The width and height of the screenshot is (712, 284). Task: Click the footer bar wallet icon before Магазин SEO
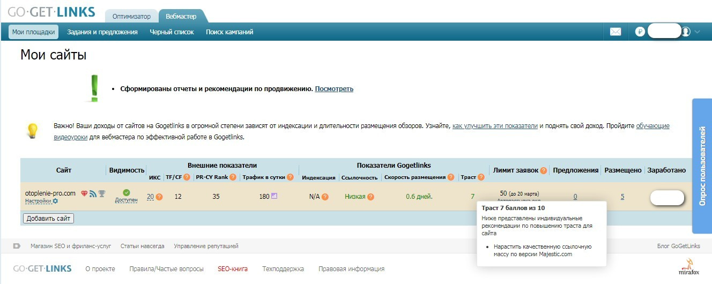[x=17, y=246]
